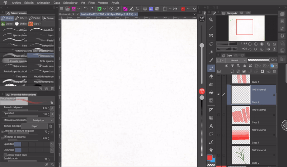Open the Filtro menu
The height and width of the screenshot is (167, 287).
pos(91,3)
